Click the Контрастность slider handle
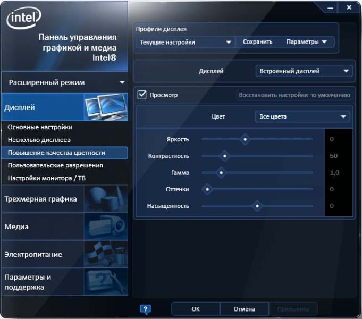This screenshot has width=362, height=319. pos(225,156)
